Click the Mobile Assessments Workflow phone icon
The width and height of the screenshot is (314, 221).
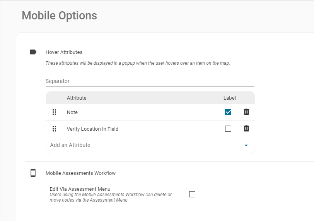pyautogui.click(x=33, y=173)
